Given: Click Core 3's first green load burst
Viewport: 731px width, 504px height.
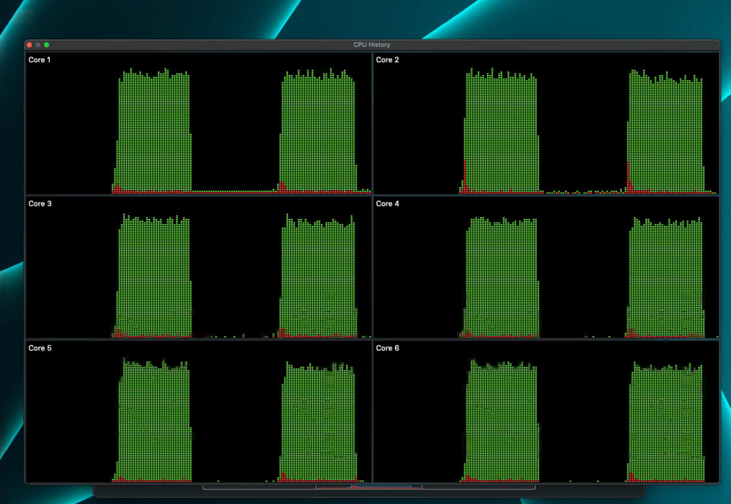Looking at the screenshot, I should tap(154, 276).
